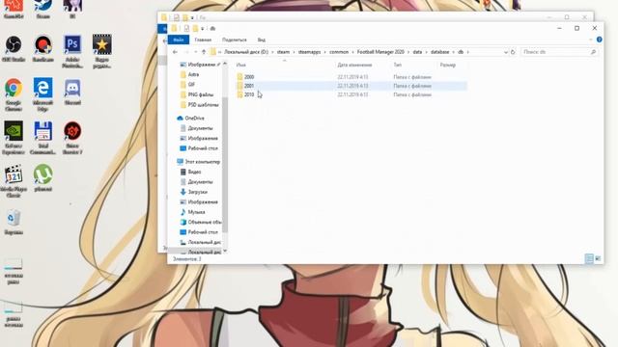Open Microsoft Edge desktop shortcut
This screenshot has height=347, width=618.
coord(42,94)
